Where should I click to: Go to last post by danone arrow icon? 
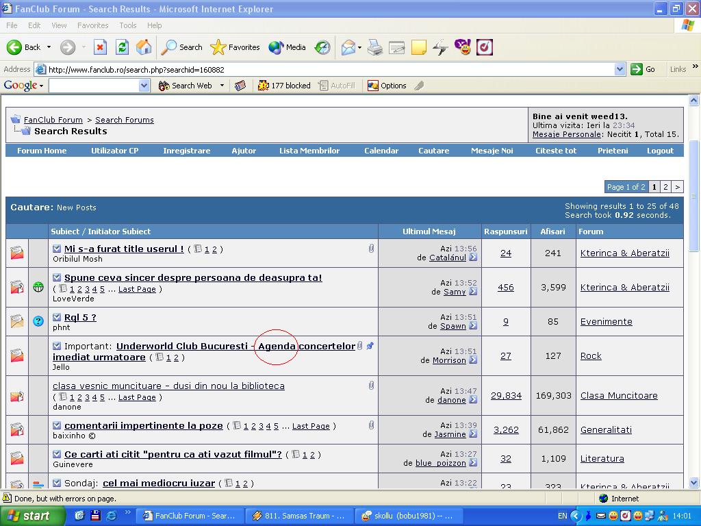click(473, 400)
